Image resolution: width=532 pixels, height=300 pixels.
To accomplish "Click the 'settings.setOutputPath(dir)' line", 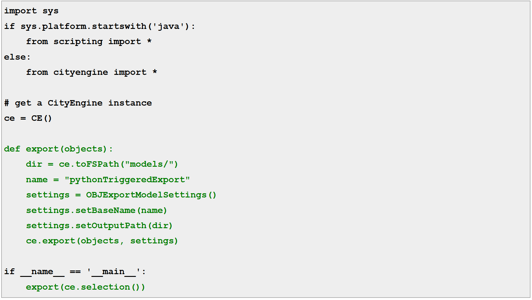I will point(99,226).
